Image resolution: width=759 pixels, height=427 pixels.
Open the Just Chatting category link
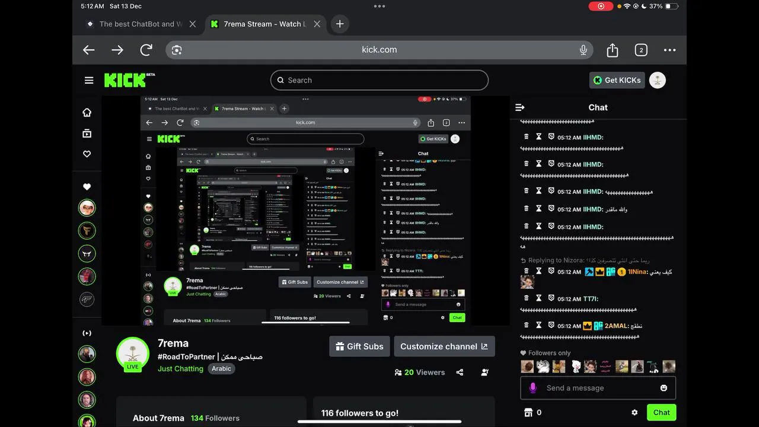(180, 368)
